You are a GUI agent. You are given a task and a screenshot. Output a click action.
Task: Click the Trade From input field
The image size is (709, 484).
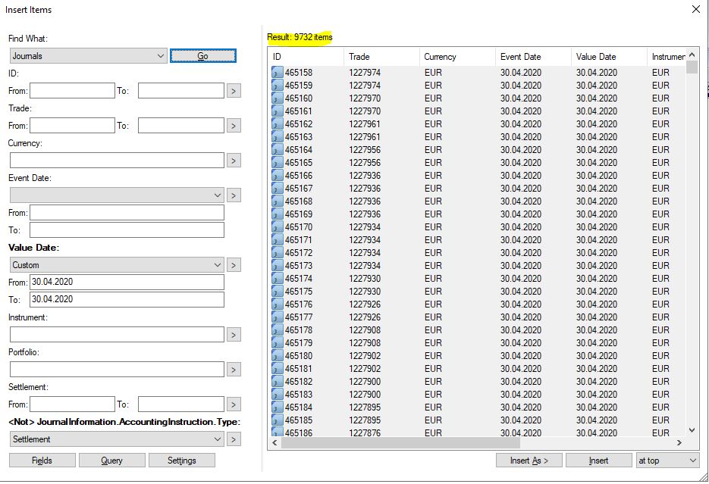[x=72, y=126]
